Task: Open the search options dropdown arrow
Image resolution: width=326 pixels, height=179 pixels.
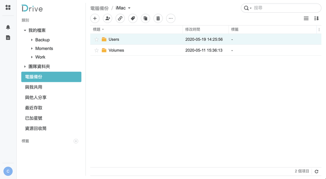Action: (250, 8)
